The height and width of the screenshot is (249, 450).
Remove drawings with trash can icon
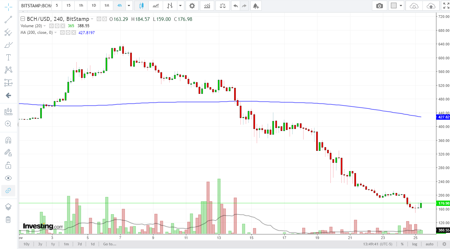click(x=8, y=219)
